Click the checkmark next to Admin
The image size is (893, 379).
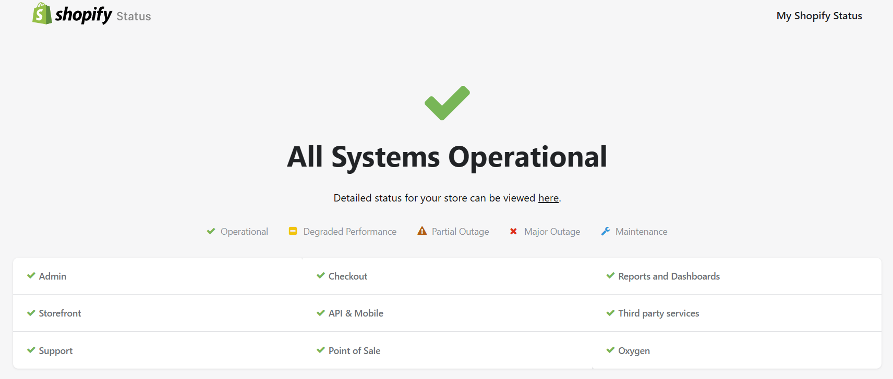(31, 275)
